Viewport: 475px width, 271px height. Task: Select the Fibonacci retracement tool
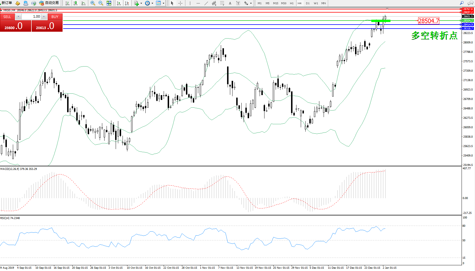(222, 3)
